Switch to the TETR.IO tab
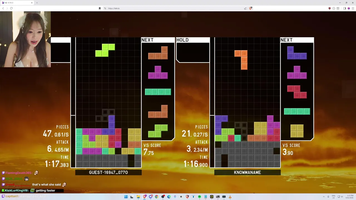The image size is (356, 200). coord(18,3)
